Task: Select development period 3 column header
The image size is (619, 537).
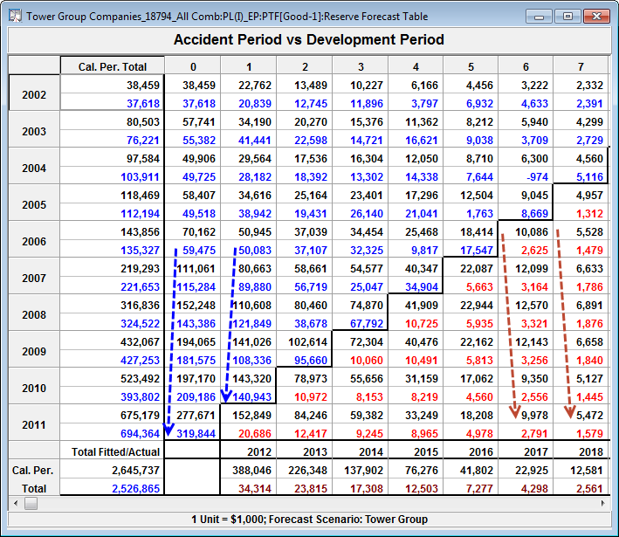Action: (x=361, y=65)
